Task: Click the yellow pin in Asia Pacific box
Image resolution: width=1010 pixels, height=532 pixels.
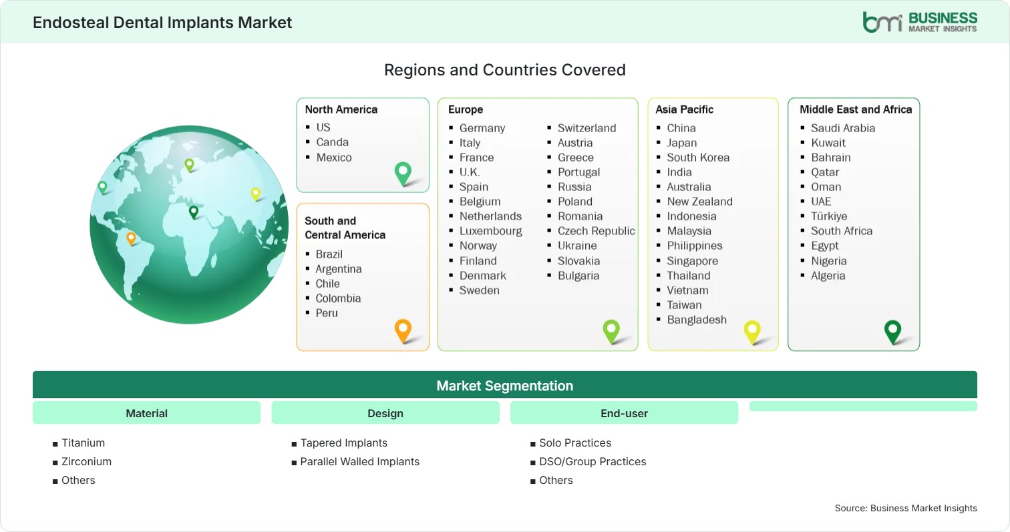Action: (752, 332)
